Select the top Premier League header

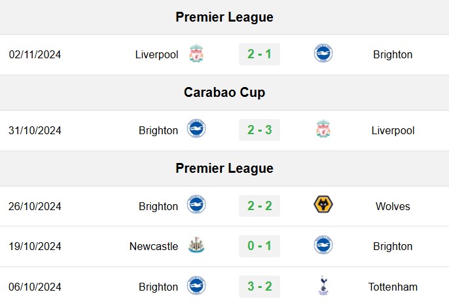(x=224, y=17)
